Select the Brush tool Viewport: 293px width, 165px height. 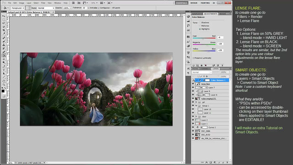[4, 41]
